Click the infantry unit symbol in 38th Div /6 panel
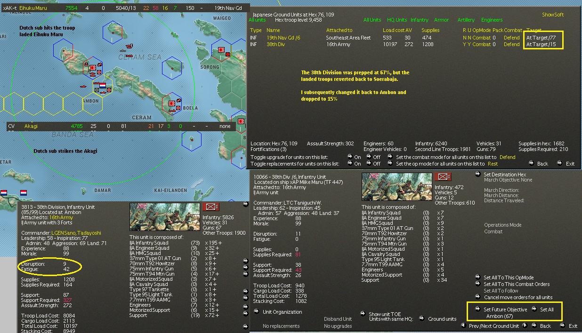Viewport: 582px width, 333px height. [x=443, y=177]
